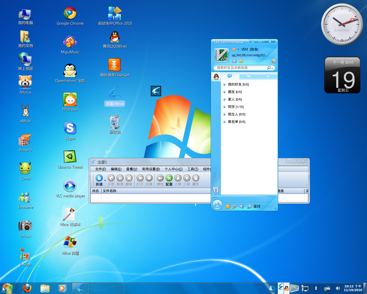This screenshot has height=294, width=367.
Task: Expand the 陌生人 group in QQ
Action: pyautogui.click(x=225, y=114)
